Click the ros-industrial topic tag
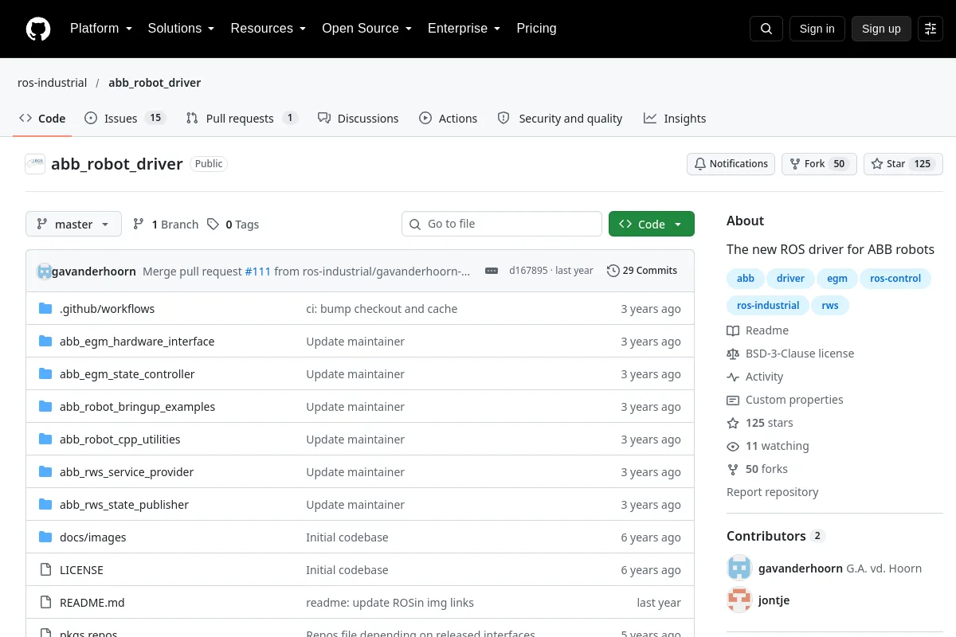The image size is (956, 637). pos(768,305)
